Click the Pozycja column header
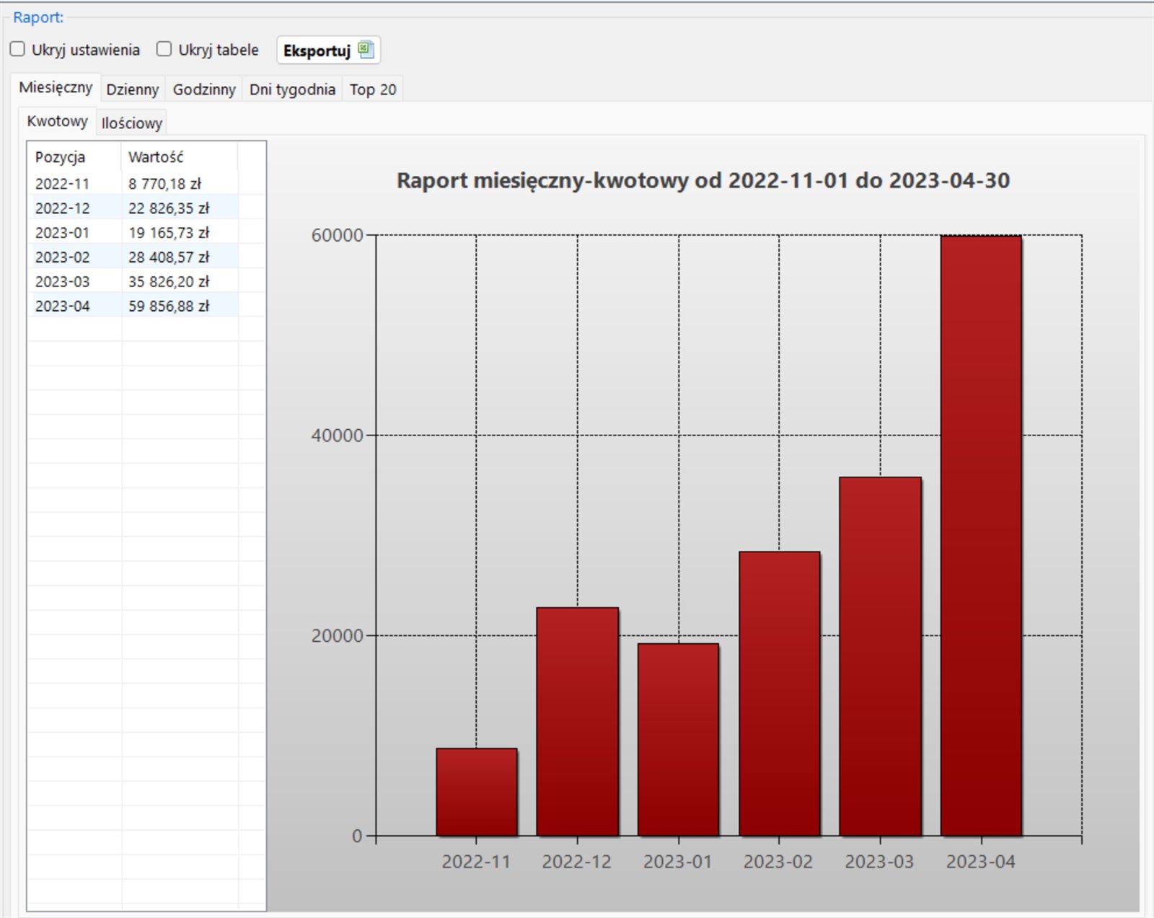Image resolution: width=1154 pixels, height=918 pixels. [x=61, y=157]
